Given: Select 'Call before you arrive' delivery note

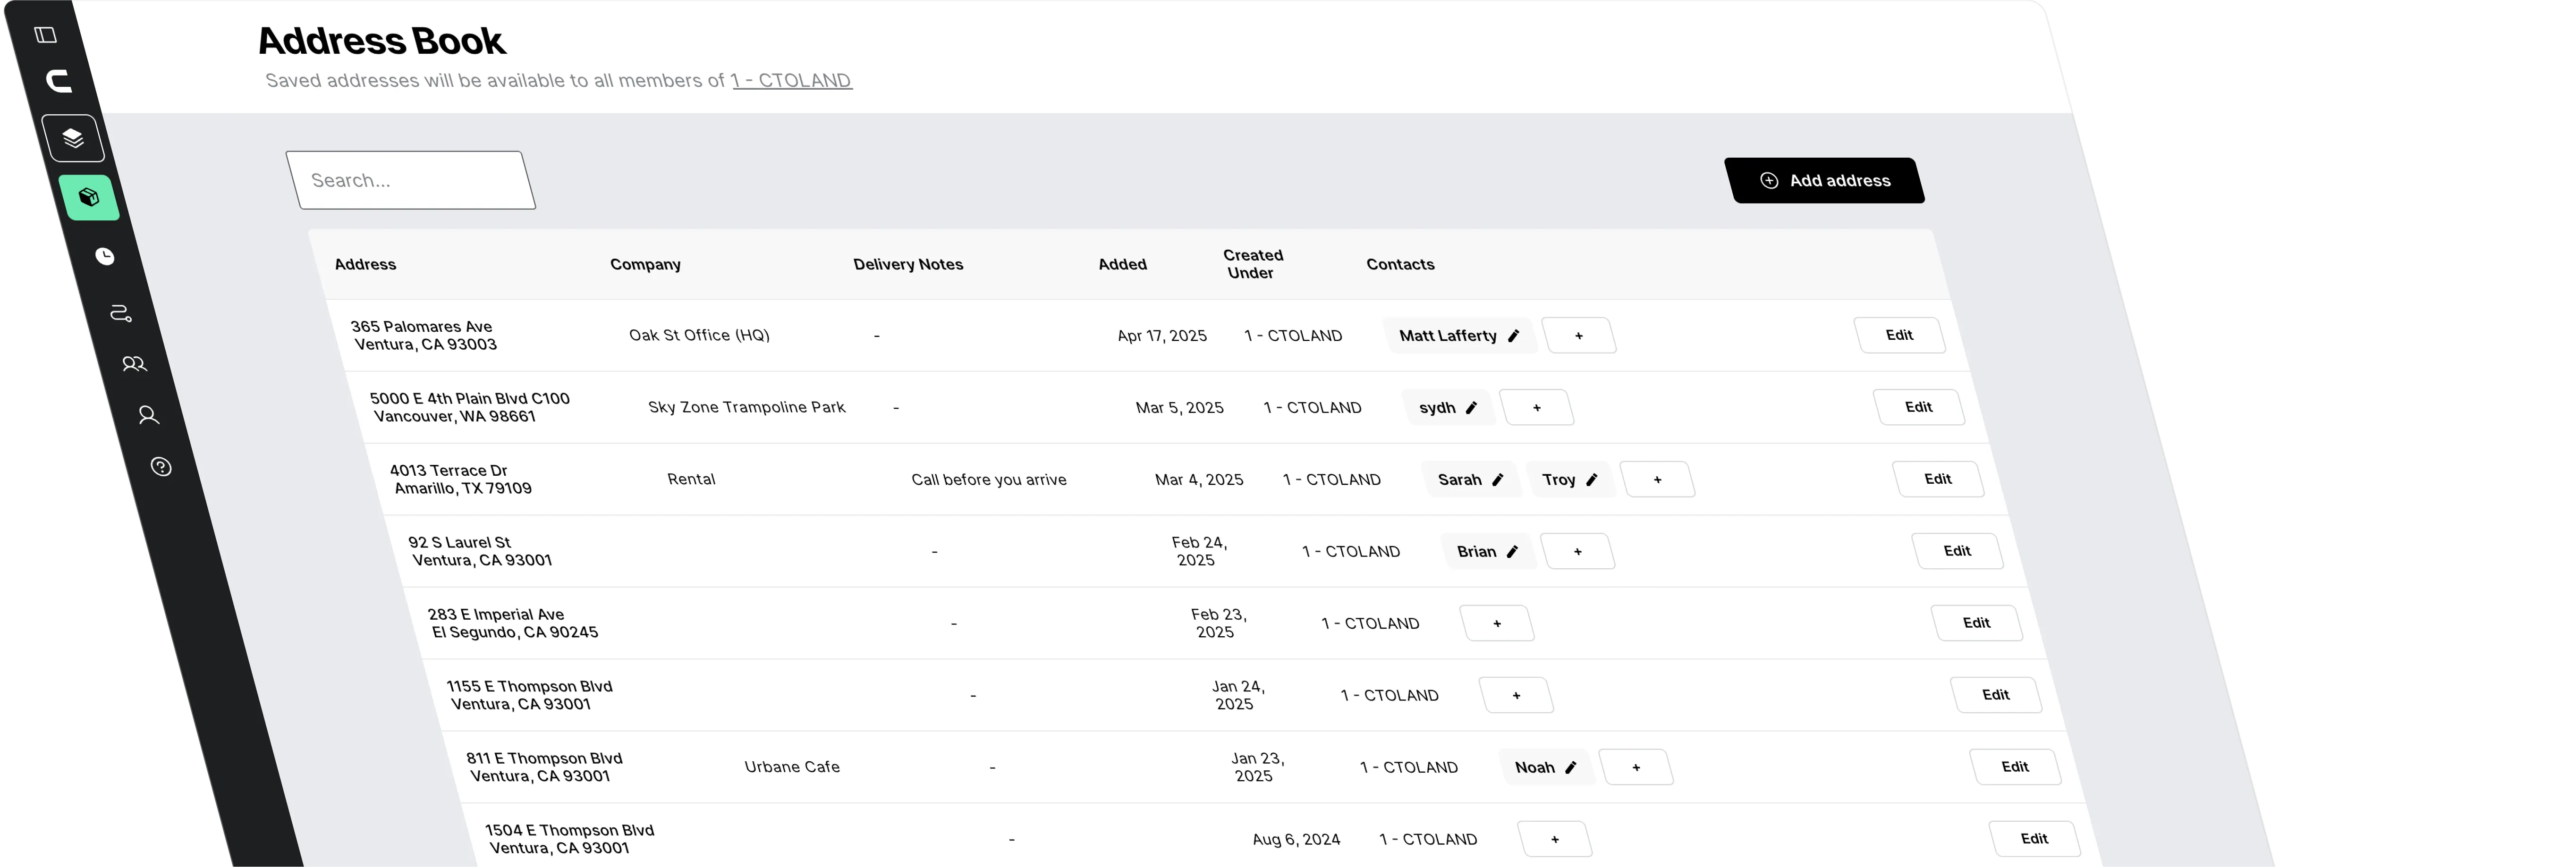Looking at the screenshot, I should pyautogui.click(x=989, y=480).
